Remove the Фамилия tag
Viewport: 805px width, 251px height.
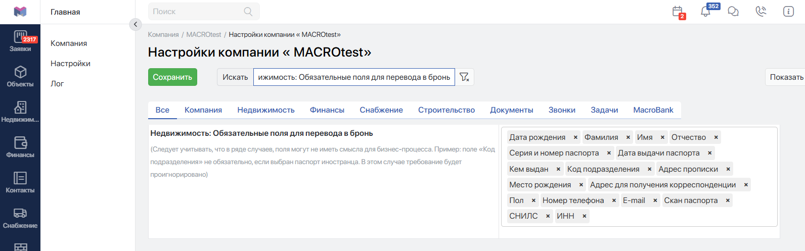(628, 137)
